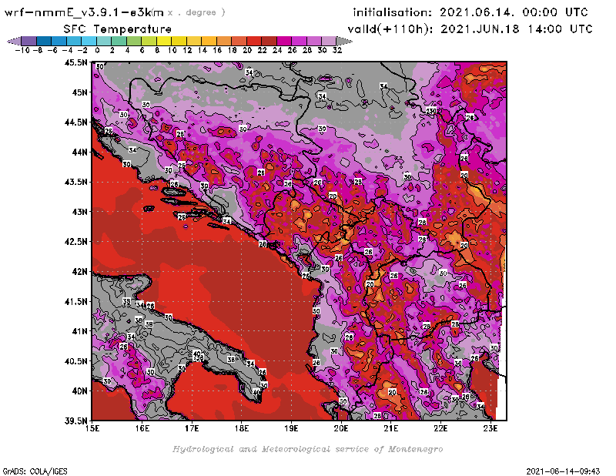Screen dimensions: 616x476
Task: Click the 21E longitude label
Action: [x=391, y=428]
